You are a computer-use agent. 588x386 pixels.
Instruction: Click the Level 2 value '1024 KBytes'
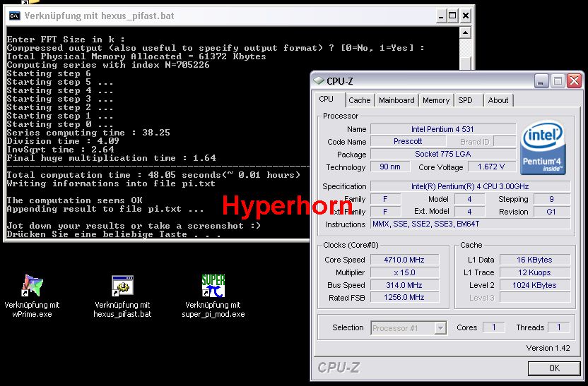click(535, 285)
